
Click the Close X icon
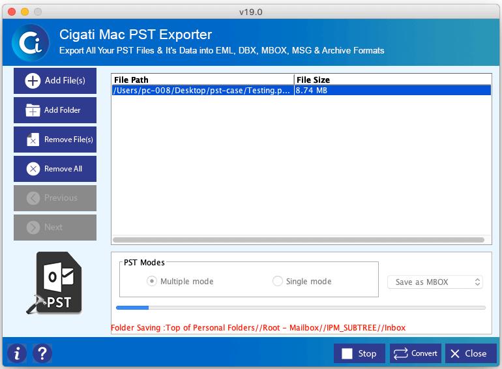(x=455, y=353)
